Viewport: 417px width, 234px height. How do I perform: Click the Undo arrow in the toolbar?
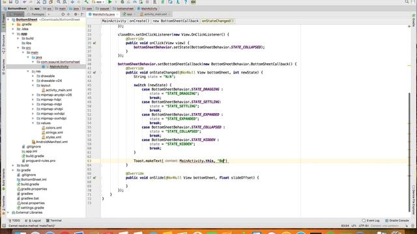pos(25,2)
